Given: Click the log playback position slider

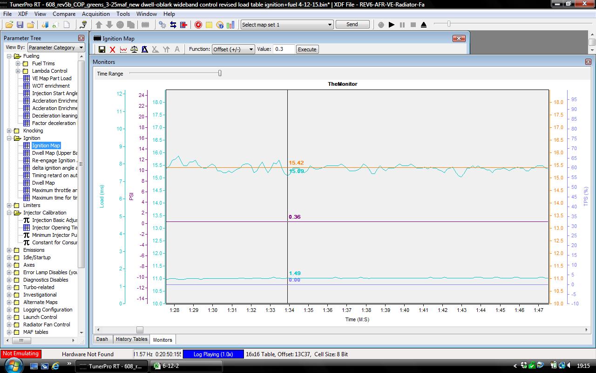Looking at the screenshot, I should [449, 24].
